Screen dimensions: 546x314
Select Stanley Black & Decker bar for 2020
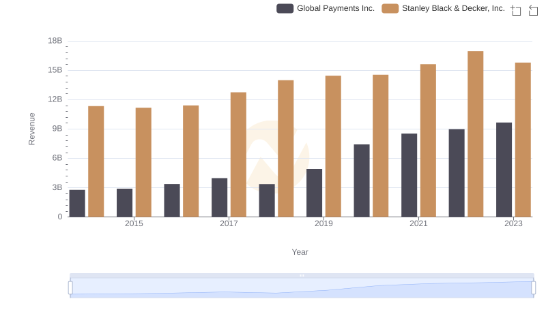coord(381,146)
